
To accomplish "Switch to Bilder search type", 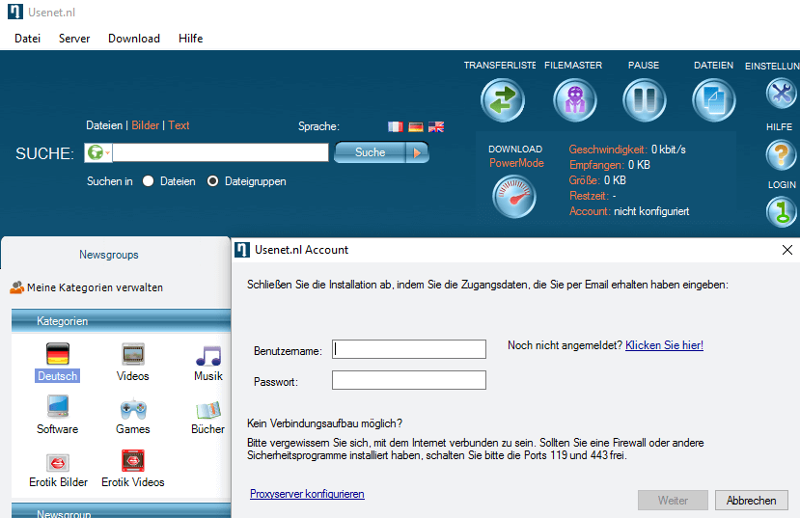I will pos(146,125).
